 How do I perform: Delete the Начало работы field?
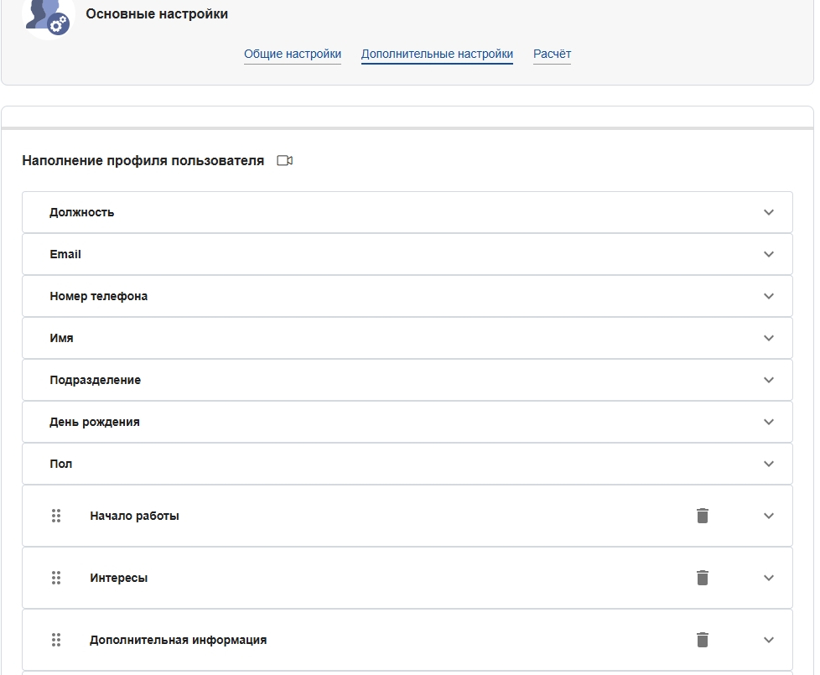pyautogui.click(x=703, y=516)
